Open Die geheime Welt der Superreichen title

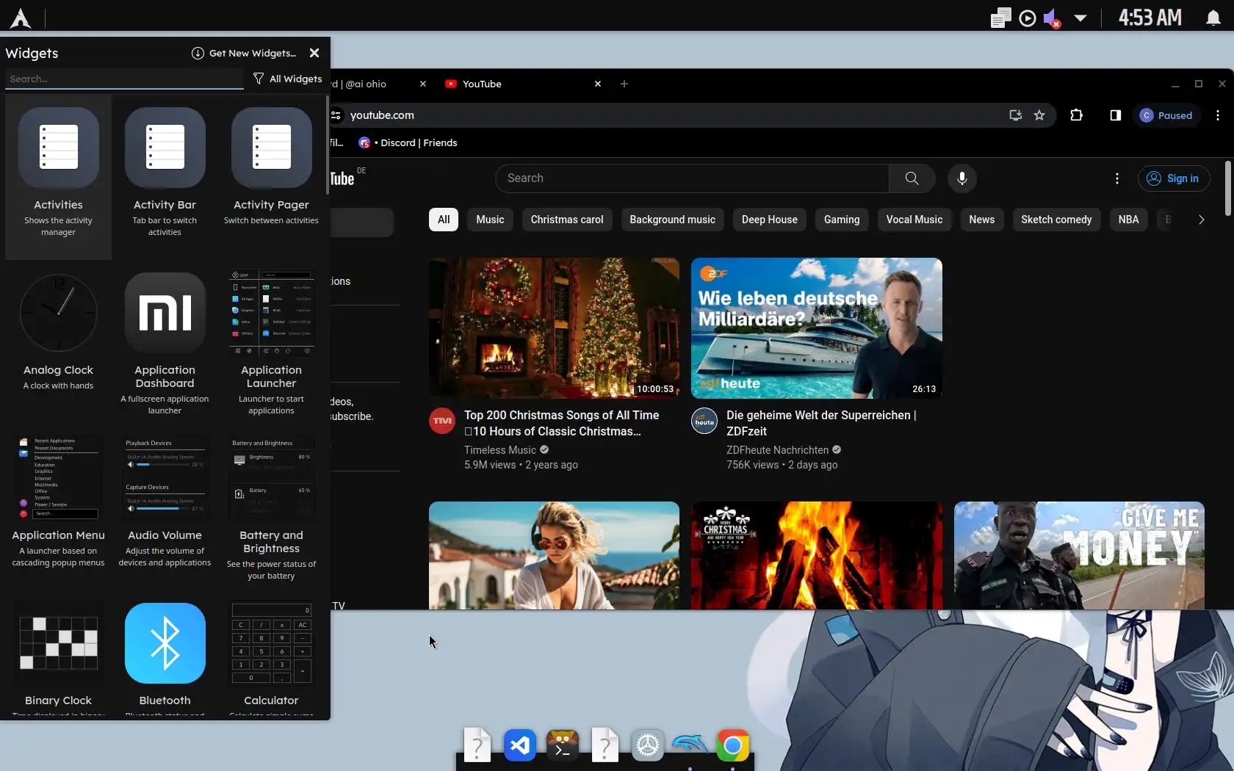point(821,423)
